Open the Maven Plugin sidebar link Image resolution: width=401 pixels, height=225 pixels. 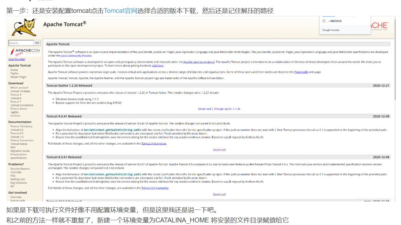(x=18, y=77)
